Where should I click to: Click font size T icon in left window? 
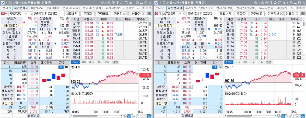[x=117, y=3]
